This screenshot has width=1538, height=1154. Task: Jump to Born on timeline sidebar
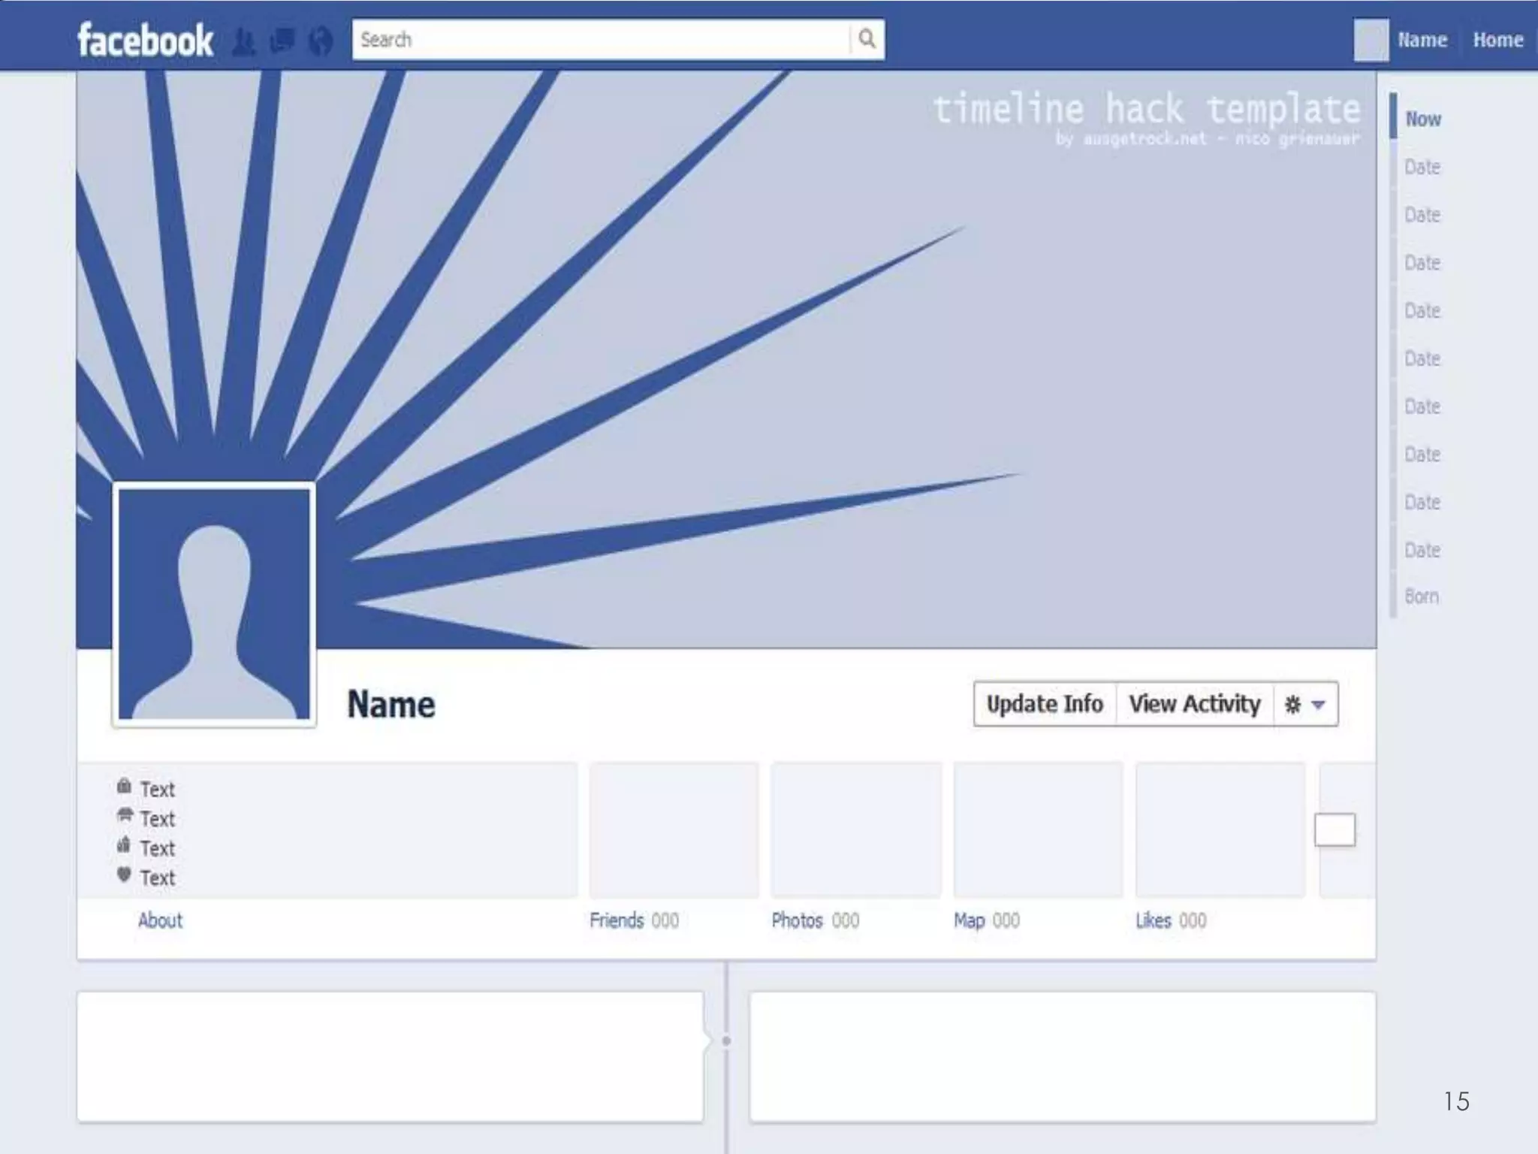click(x=1422, y=597)
